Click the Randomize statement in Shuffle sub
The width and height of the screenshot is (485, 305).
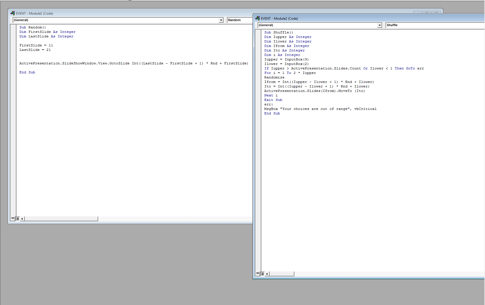tap(274, 78)
